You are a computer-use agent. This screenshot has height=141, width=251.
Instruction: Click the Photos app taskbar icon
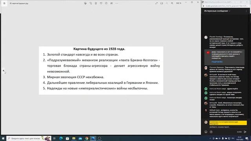tap(93, 138)
